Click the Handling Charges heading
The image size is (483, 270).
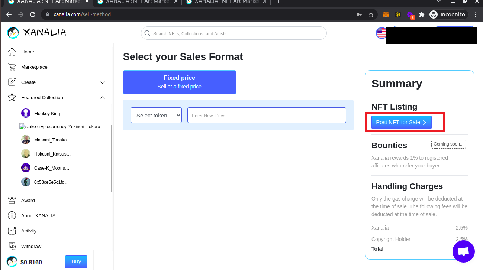click(x=407, y=186)
